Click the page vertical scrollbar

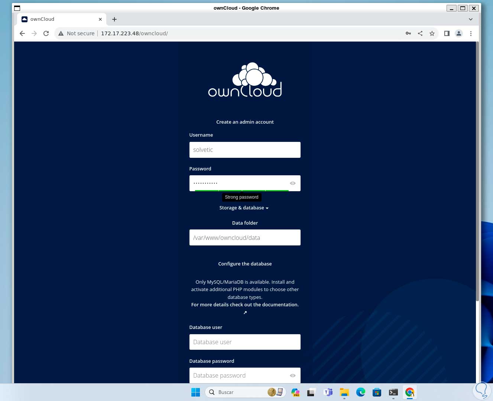tap(478, 171)
